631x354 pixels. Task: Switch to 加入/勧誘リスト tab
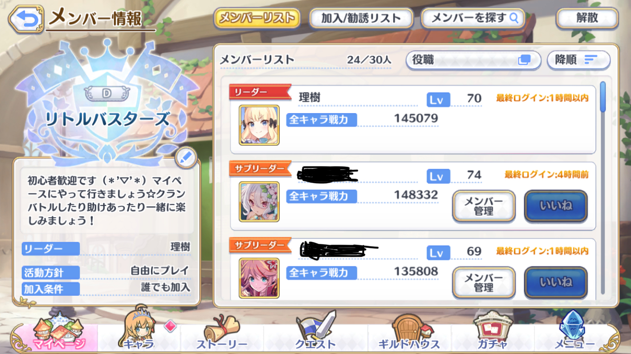(361, 18)
